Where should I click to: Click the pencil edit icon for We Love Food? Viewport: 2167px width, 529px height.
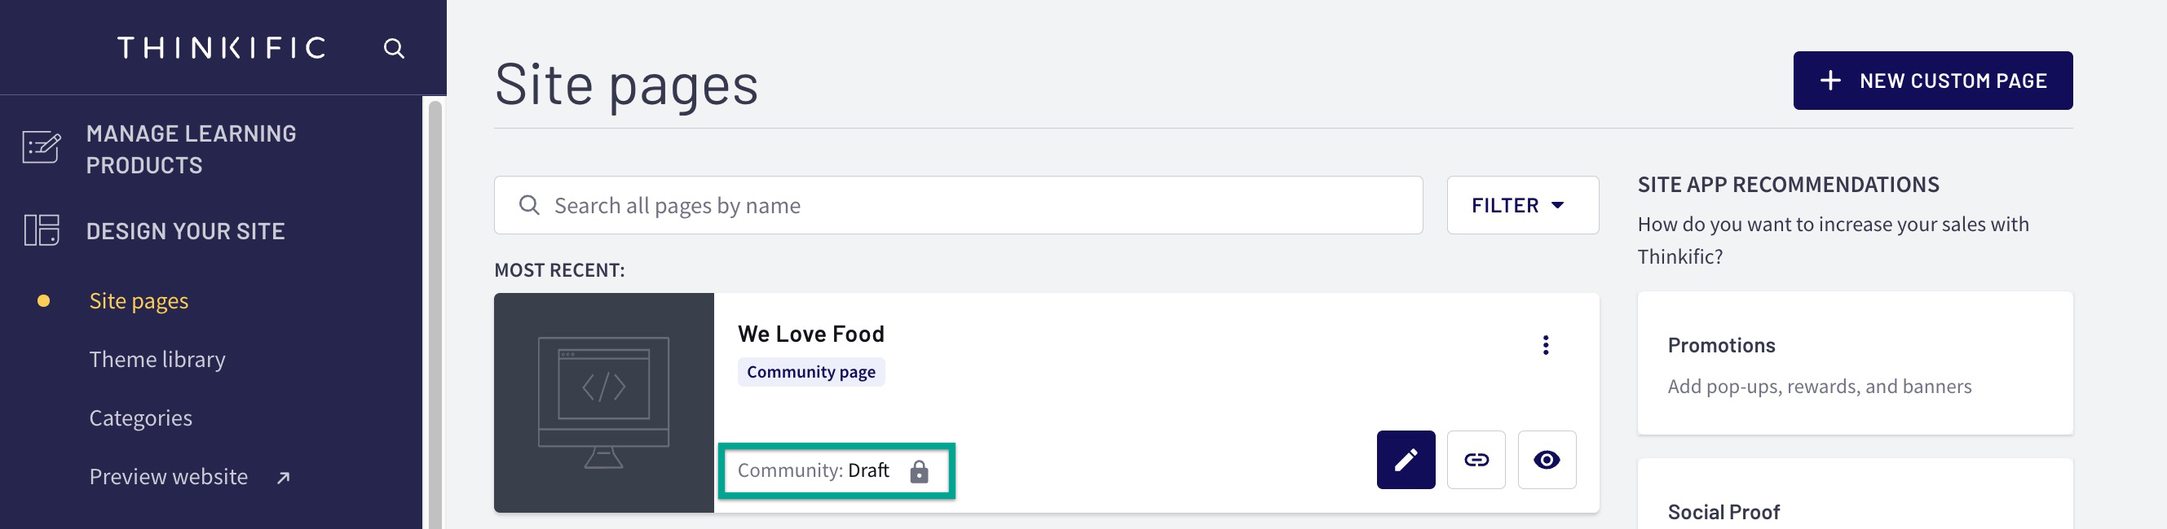pos(1406,459)
